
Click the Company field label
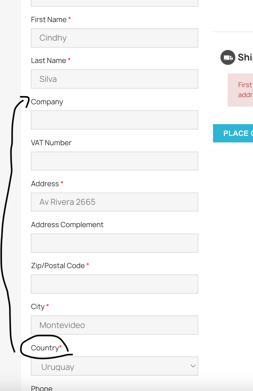pyautogui.click(x=47, y=102)
